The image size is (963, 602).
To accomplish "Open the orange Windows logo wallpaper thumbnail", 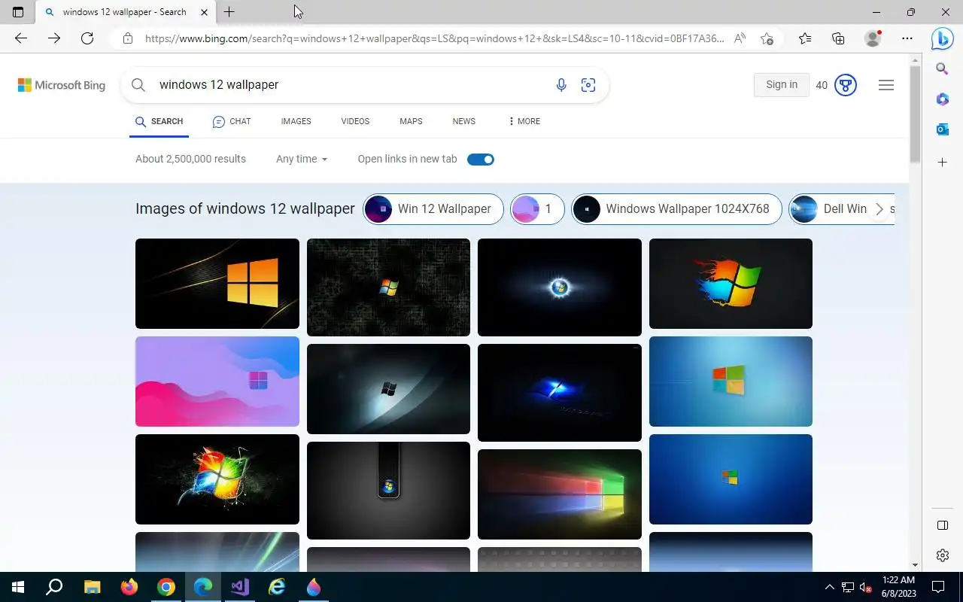I will click(x=217, y=284).
